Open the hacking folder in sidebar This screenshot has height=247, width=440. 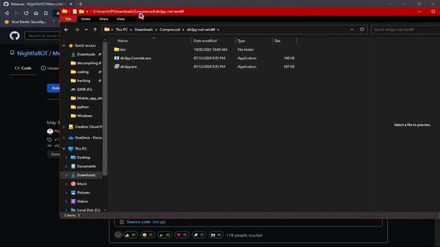83,81
